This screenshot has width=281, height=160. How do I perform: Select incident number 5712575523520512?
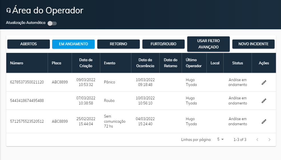(x=27, y=122)
